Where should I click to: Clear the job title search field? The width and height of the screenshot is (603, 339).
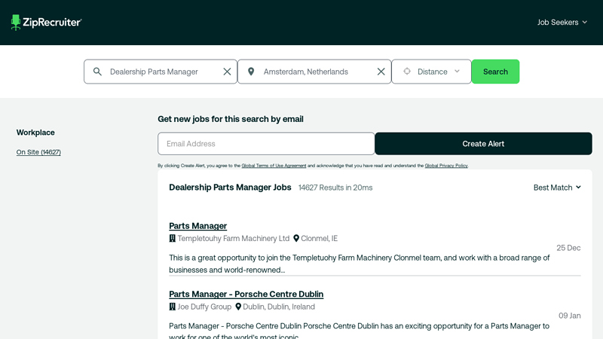[x=227, y=72]
